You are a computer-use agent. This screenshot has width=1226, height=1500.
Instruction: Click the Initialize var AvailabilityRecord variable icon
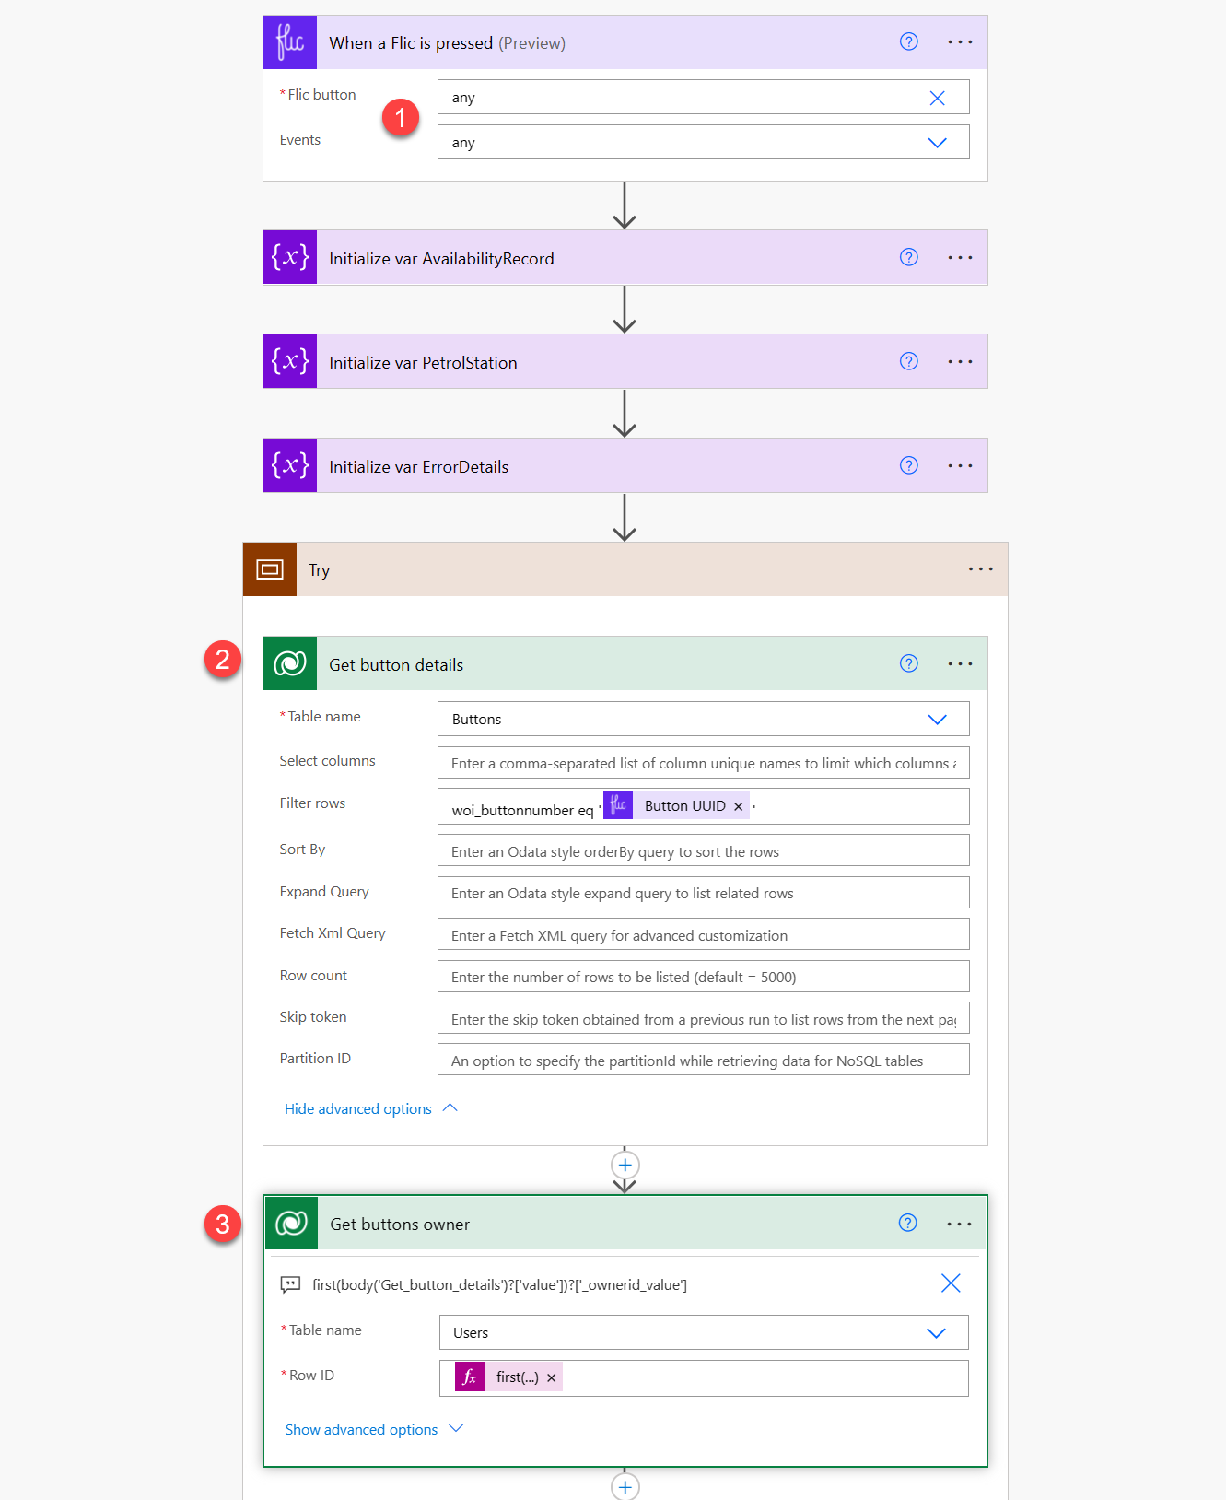(290, 257)
